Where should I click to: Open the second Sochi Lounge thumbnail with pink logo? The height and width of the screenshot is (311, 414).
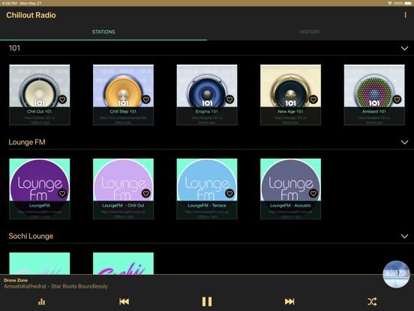123,264
